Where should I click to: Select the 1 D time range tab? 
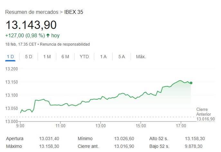tap(10, 57)
